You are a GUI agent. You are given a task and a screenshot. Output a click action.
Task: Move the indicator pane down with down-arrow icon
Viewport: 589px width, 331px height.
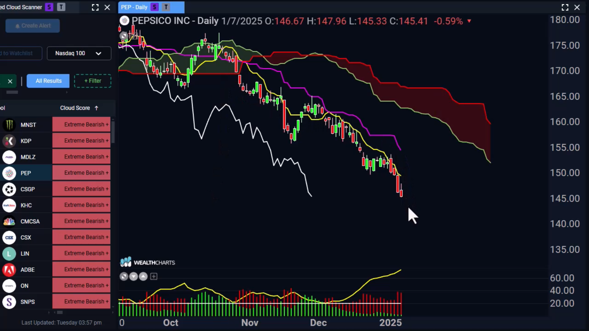(x=133, y=277)
